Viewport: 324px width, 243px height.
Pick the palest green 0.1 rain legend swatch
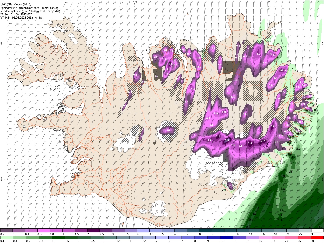(7, 237)
